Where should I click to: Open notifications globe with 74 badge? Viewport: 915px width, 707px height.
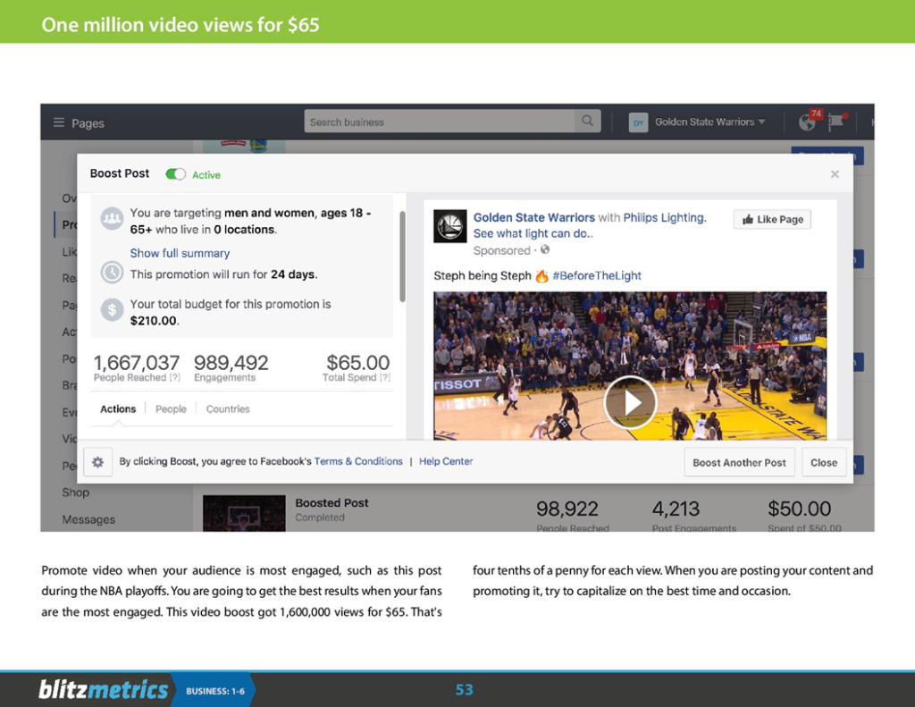[808, 122]
